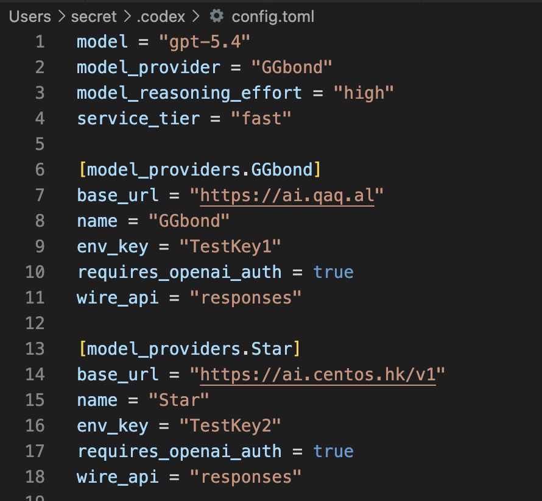Open the secret folder breadcrumb
The height and width of the screenshot is (501, 542).
click(x=94, y=16)
